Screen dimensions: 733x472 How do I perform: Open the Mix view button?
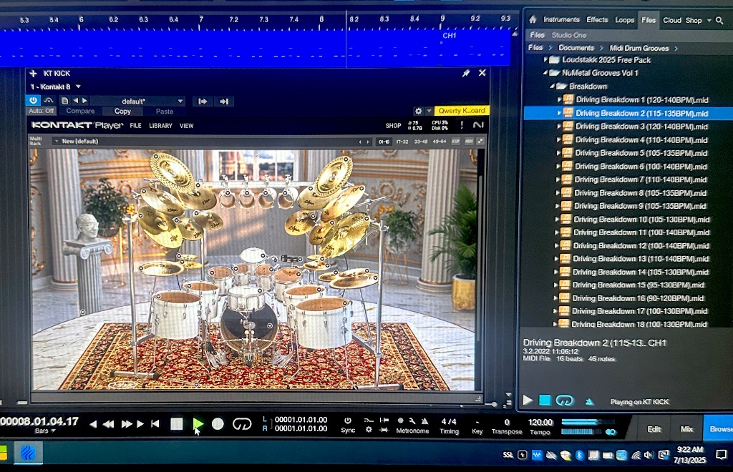[x=686, y=429]
